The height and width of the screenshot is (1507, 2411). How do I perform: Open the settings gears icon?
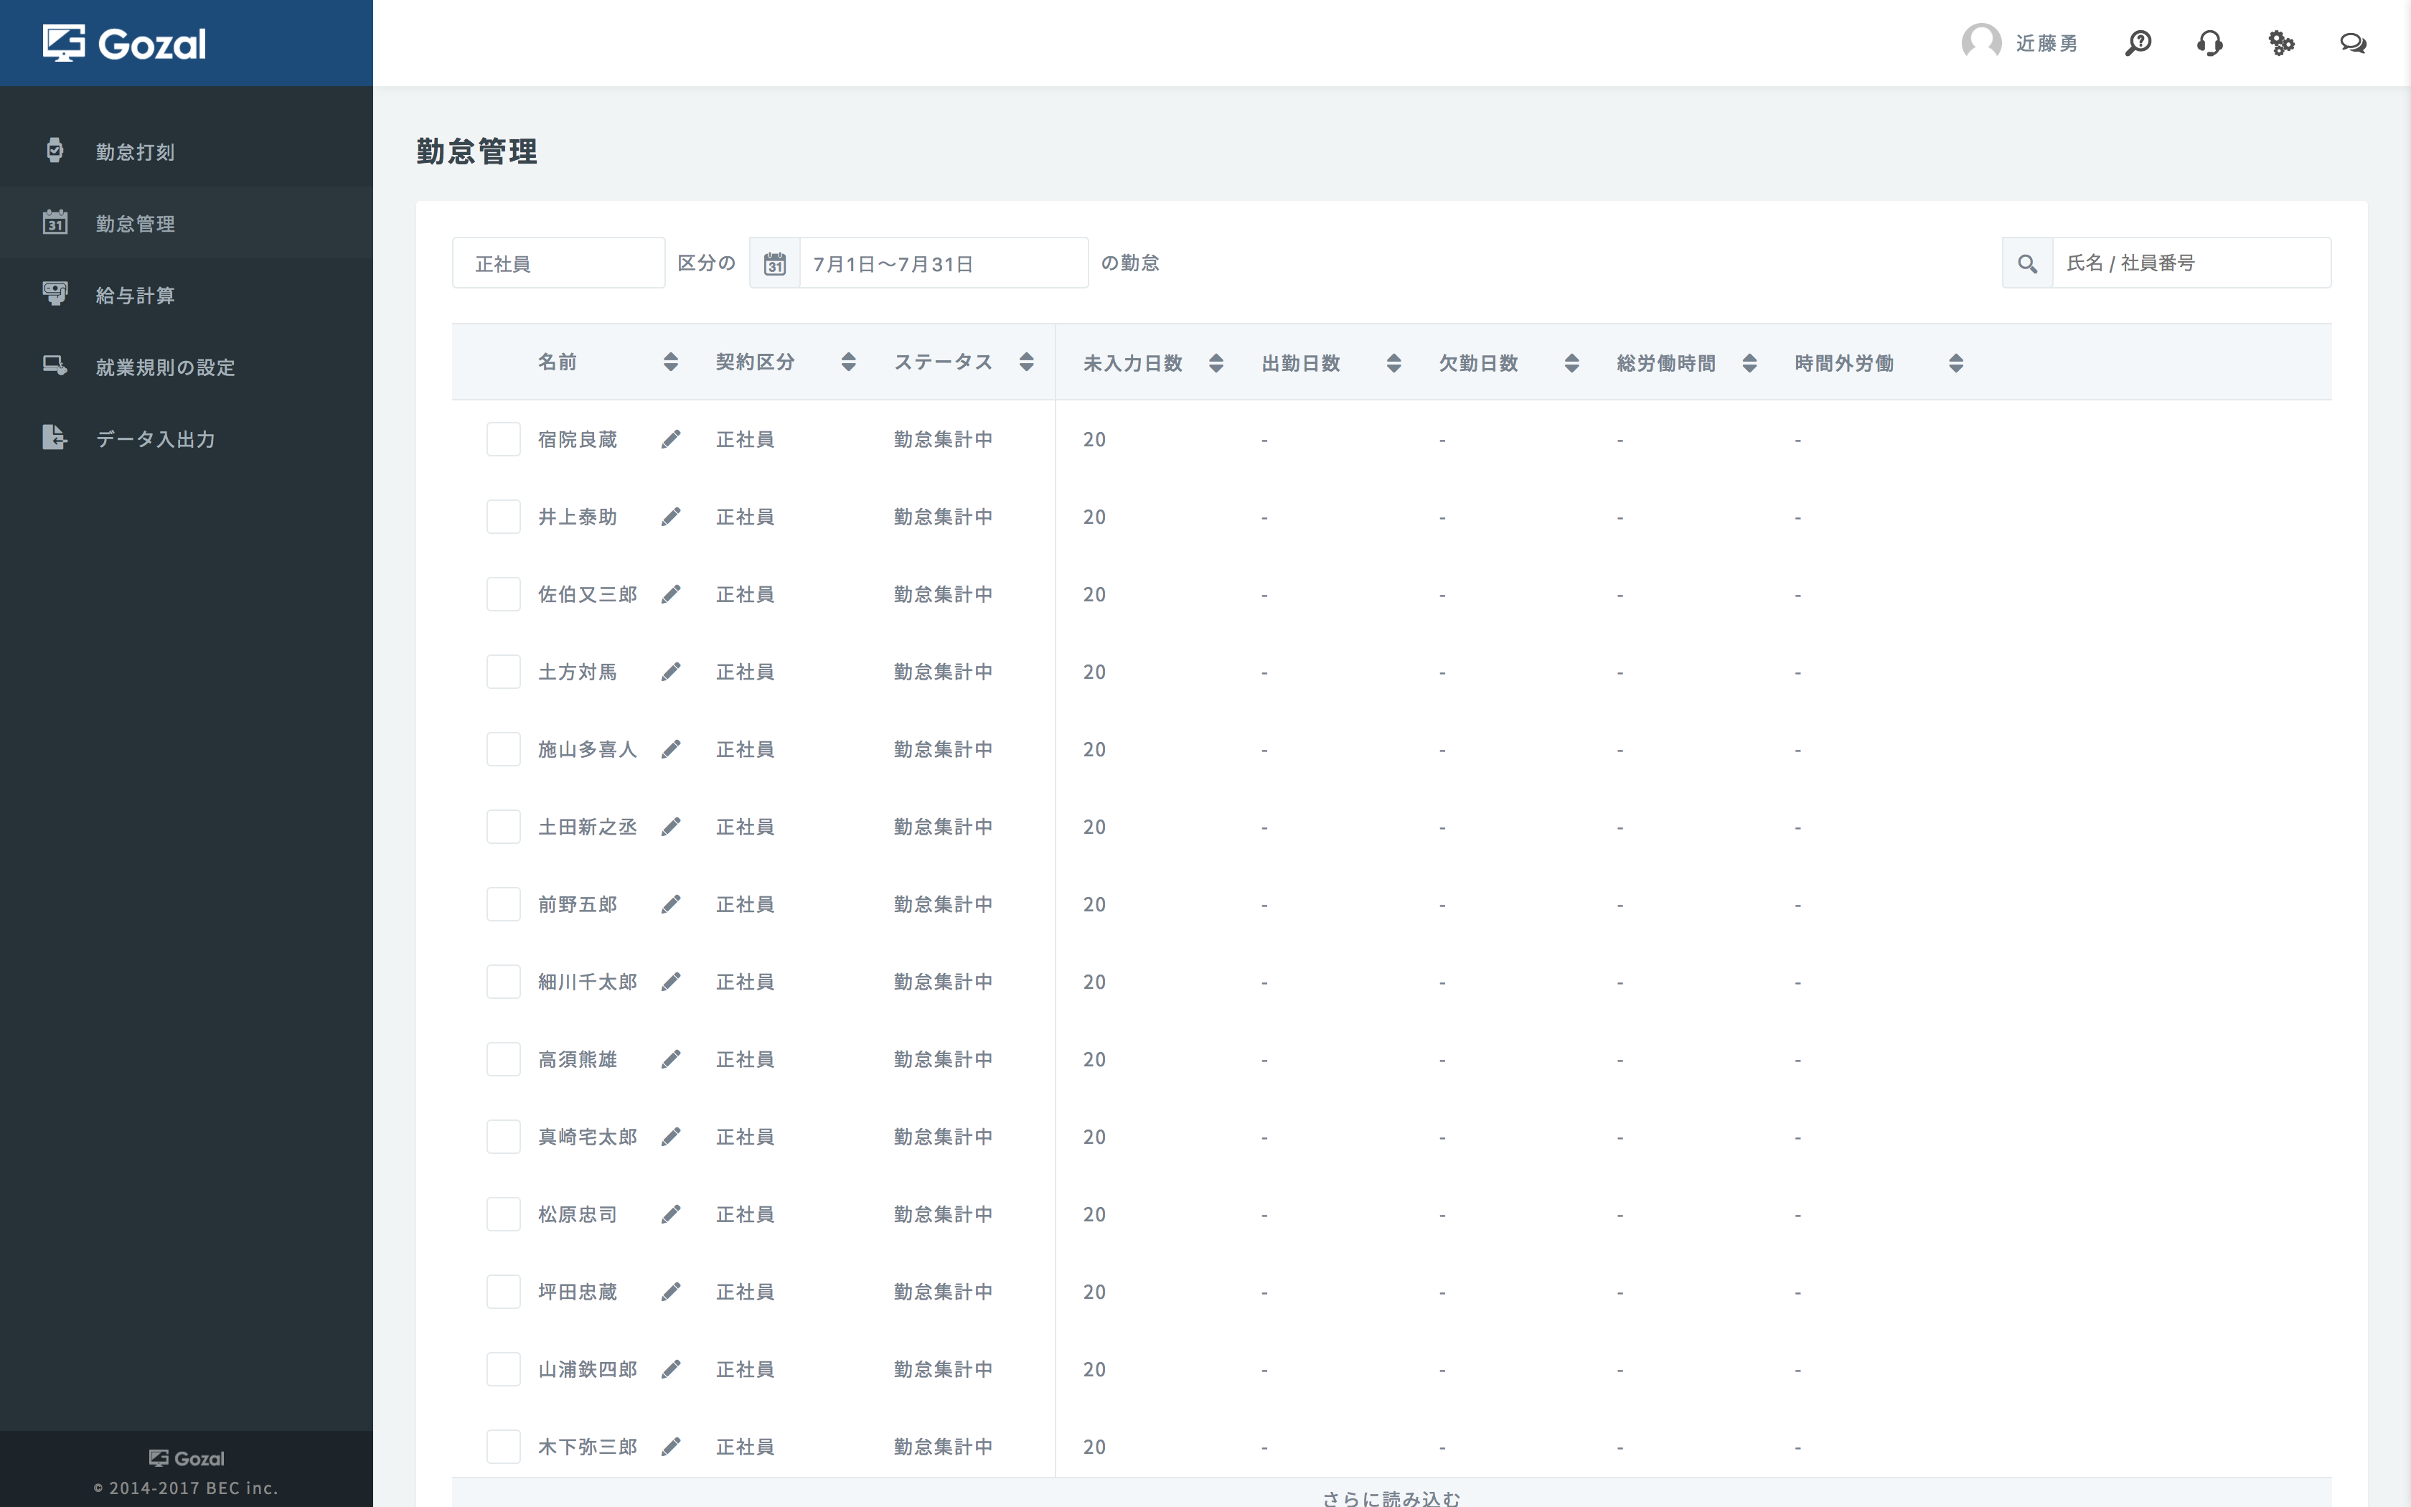click(x=2282, y=43)
